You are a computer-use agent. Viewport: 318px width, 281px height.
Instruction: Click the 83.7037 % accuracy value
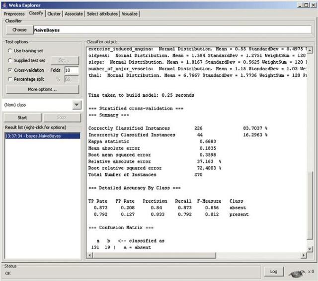click(255, 129)
